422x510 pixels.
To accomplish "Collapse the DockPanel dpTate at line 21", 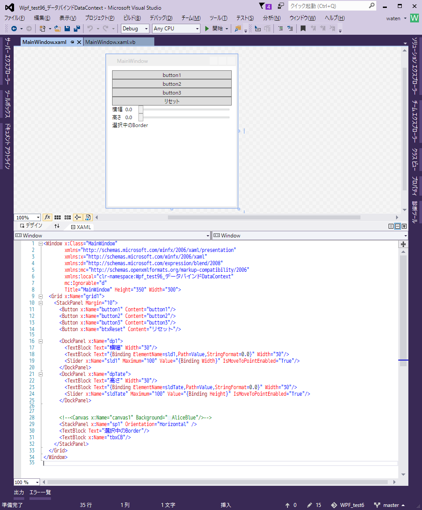I will (x=40, y=375).
